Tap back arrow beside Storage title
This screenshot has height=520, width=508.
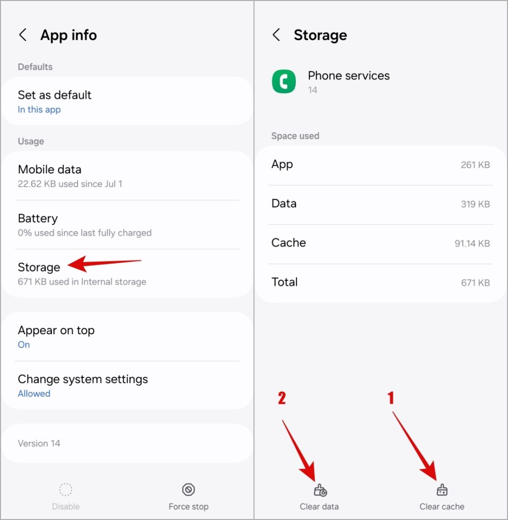coord(277,35)
